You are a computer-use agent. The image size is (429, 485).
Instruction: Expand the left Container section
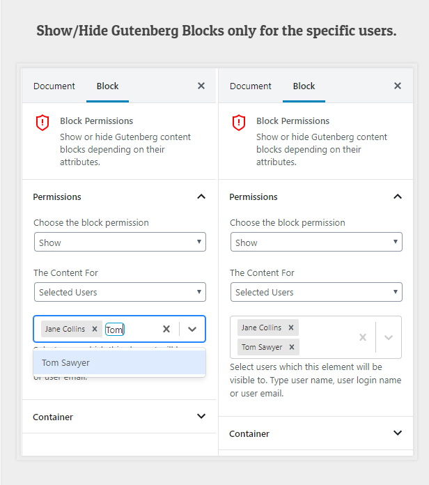pyautogui.click(x=201, y=417)
